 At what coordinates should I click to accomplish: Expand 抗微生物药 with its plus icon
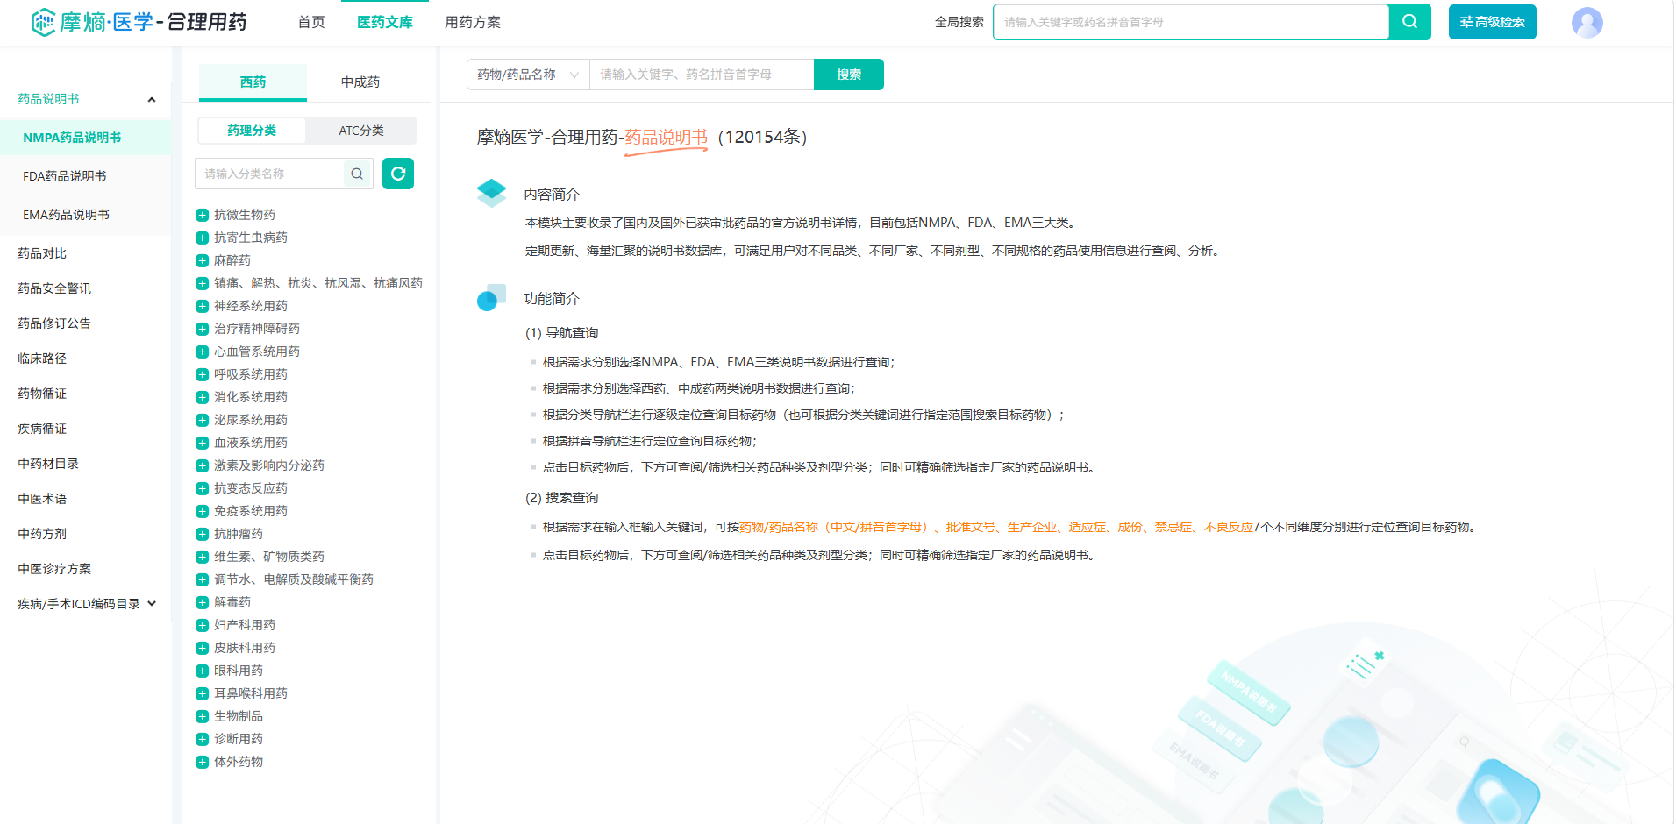(202, 215)
